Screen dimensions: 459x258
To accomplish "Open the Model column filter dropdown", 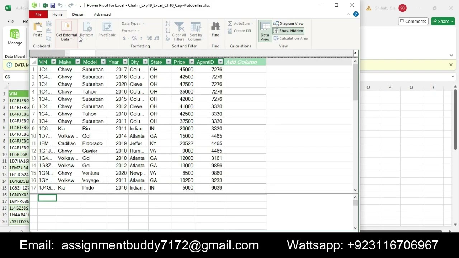I will tap(103, 62).
